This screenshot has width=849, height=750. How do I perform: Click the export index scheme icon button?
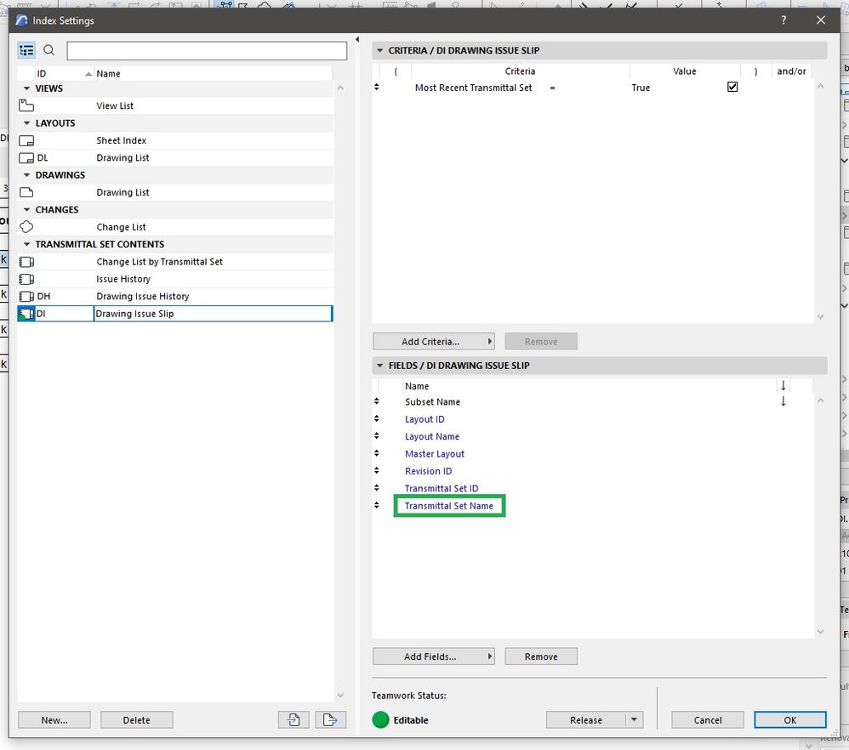tap(330, 719)
